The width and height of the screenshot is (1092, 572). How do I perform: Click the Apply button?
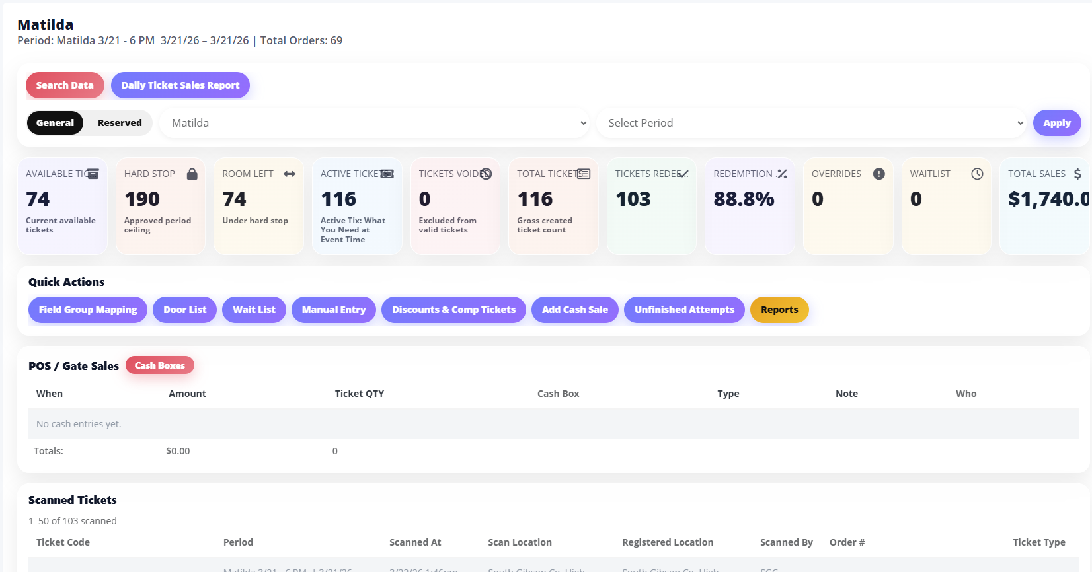pyautogui.click(x=1057, y=123)
